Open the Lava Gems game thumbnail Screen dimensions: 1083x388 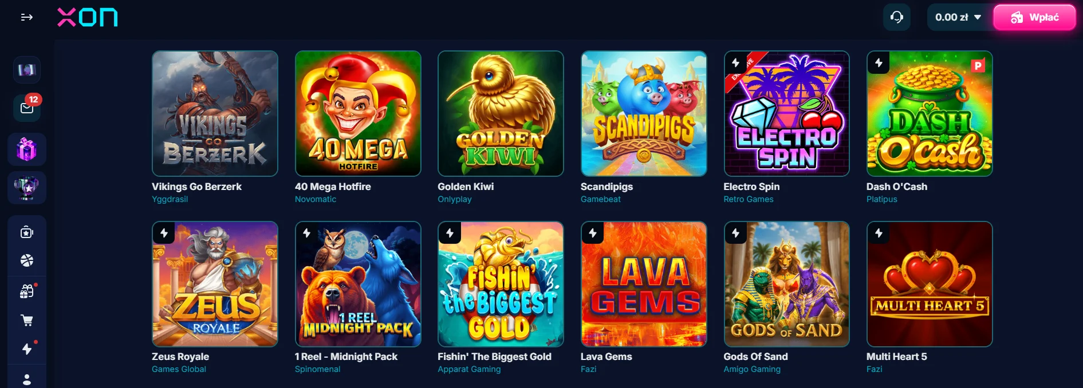click(644, 284)
